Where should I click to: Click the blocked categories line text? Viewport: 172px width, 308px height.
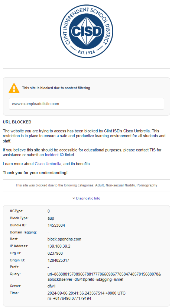click(86, 185)
